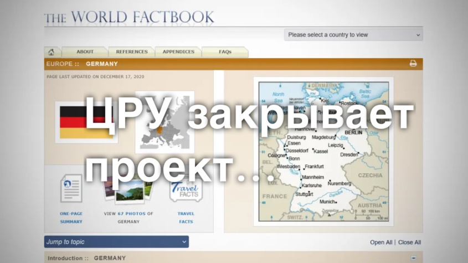Viewport: 468px width, 263px height.
Task: Click the EUROPE breadcrumb text
Action: 59,64
